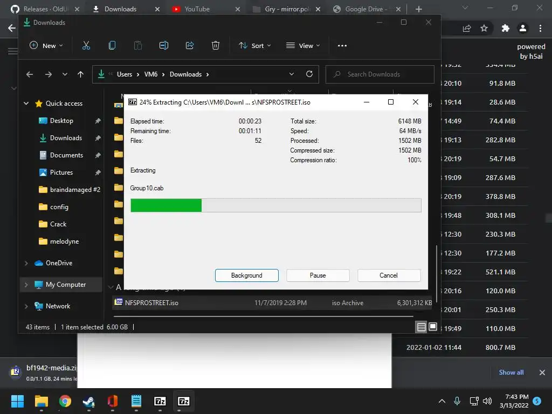The width and height of the screenshot is (552, 414).
Task: Open Steam from taskbar
Action: tap(89, 401)
